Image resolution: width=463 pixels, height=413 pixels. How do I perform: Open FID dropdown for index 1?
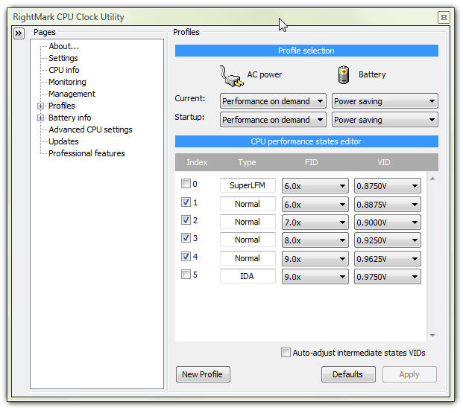(315, 205)
